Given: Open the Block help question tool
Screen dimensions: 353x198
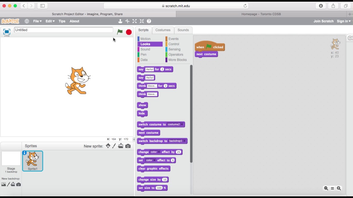Looking at the screenshot, I should pyautogui.click(x=149, y=21).
